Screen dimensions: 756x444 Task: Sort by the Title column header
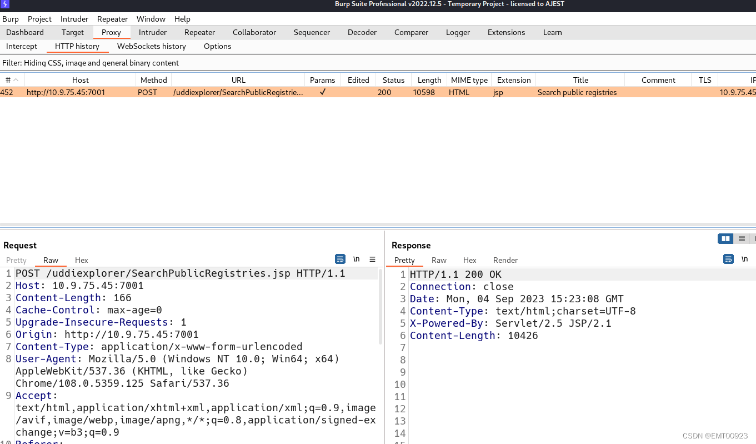pyautogui.click(x=580, y=80)
